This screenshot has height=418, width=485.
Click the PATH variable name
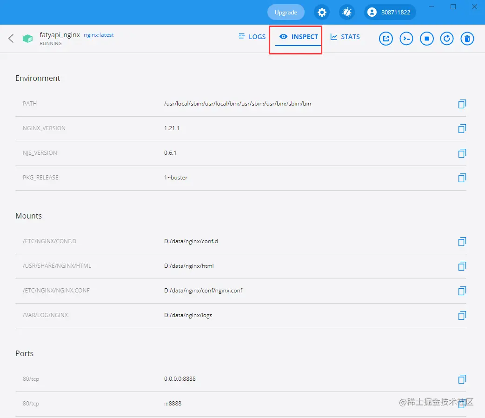point(30,104)
